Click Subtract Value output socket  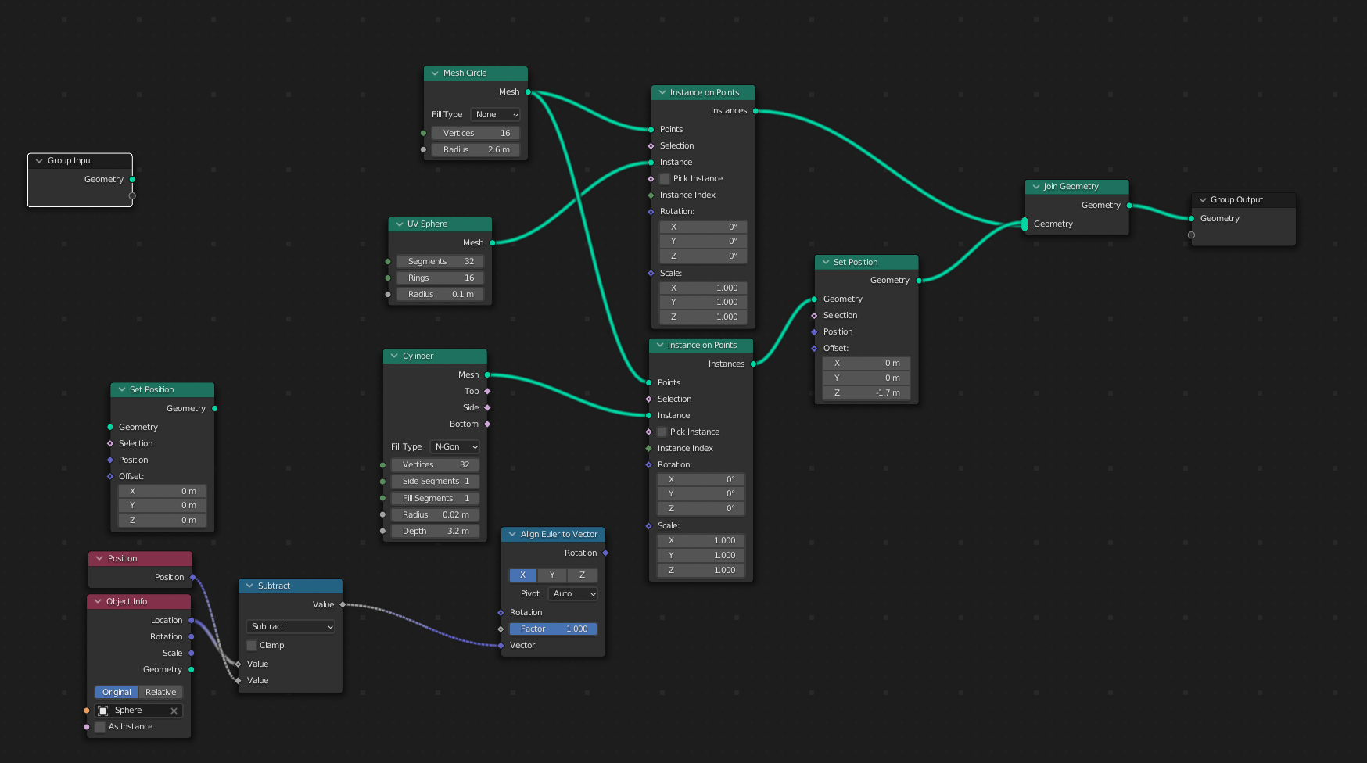[x=343, y=605]
